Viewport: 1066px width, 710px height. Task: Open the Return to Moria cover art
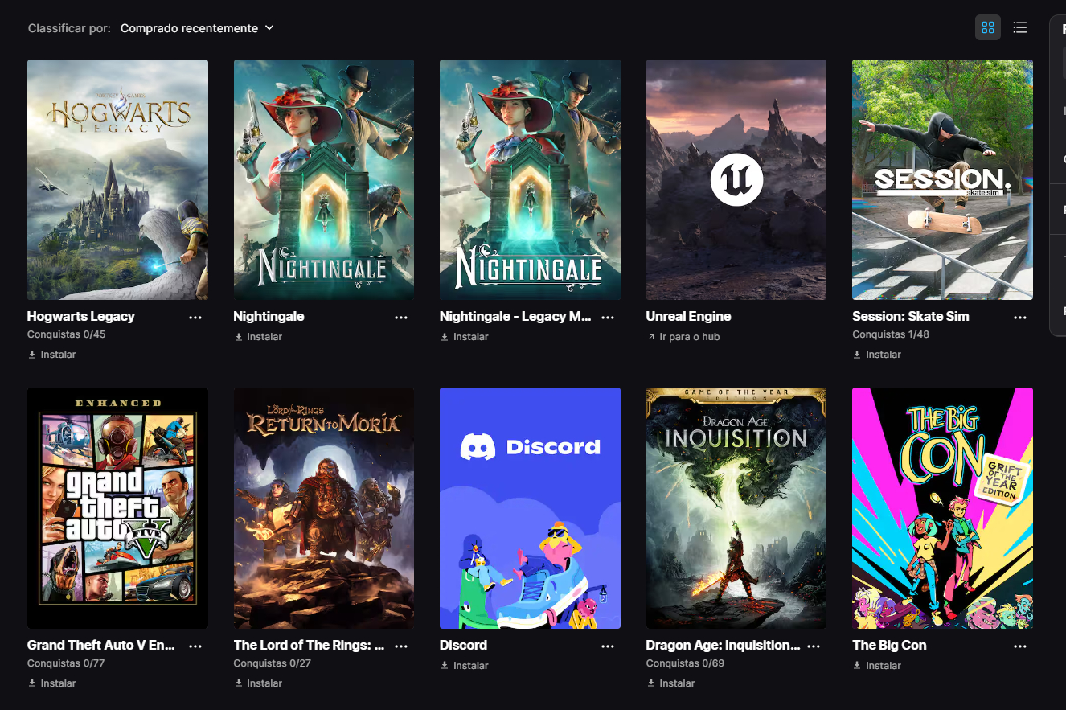tap(324, 508)
